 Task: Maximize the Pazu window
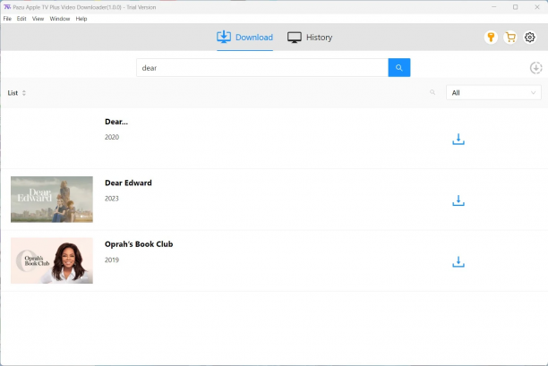coord(515,7)
